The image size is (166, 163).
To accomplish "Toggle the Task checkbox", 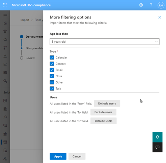I will point(52,88).
